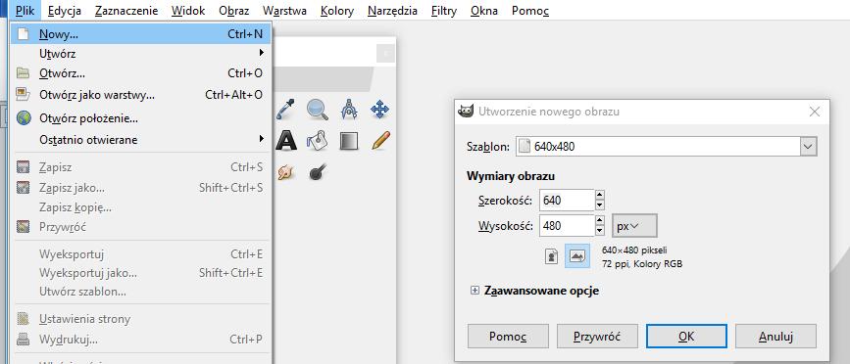Click the Wysokość input field
Viewport: 850px width, 364px height.
(x=567, y=225)
